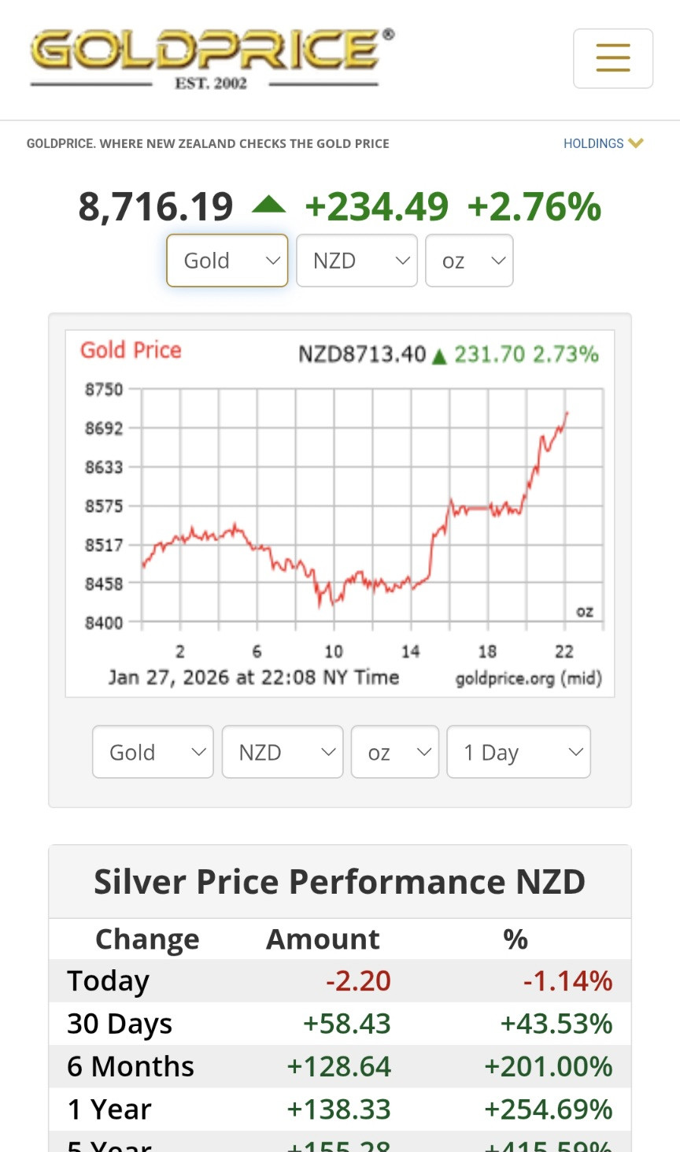Click the Gold Price chart title
680x1152 pixels.
tap(131, 350)
